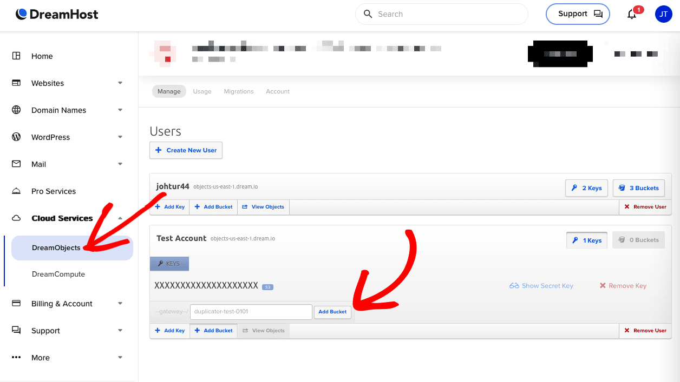
Task: Click Remove User for johtur44
Action: point(645,207)
